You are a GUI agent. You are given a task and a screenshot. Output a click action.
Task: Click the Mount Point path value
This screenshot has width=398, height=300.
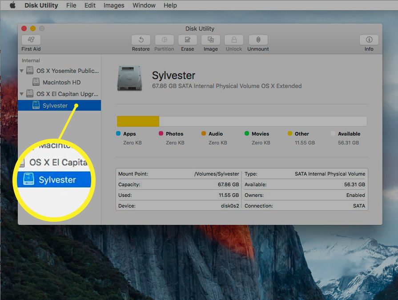coord(217,174)
